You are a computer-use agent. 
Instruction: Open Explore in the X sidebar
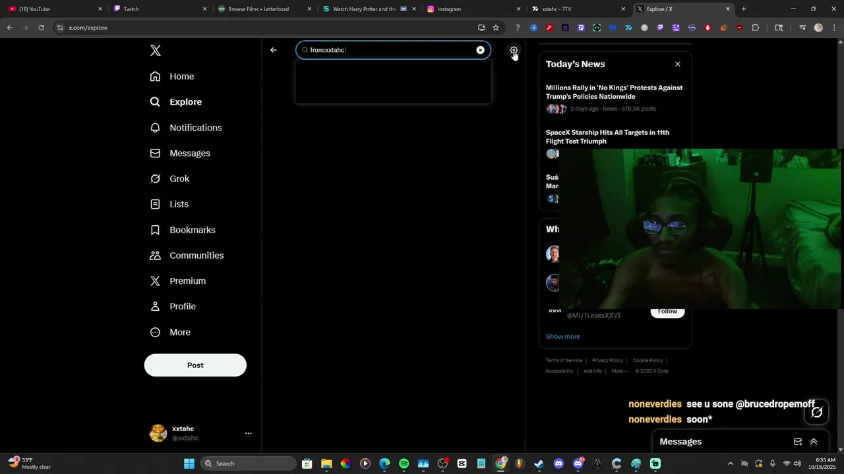175,102
